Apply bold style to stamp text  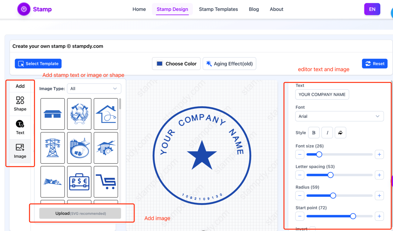(x=314, y=133)
